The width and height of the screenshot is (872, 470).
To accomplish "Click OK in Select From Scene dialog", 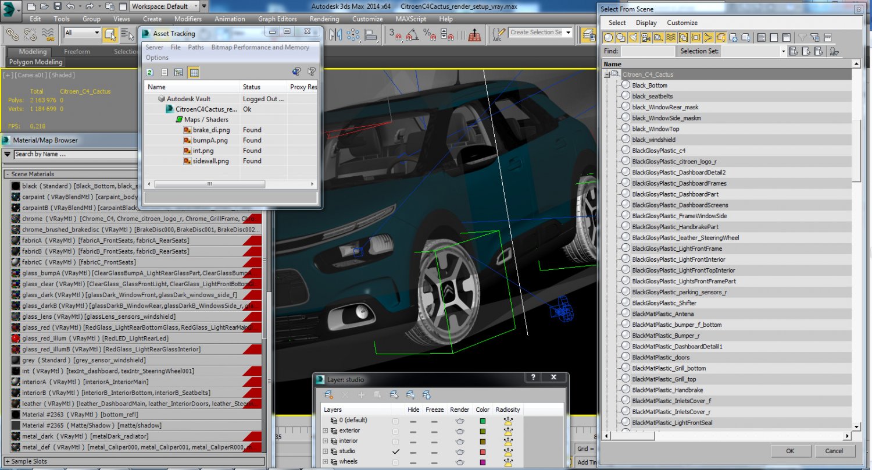I will [790, 451].
